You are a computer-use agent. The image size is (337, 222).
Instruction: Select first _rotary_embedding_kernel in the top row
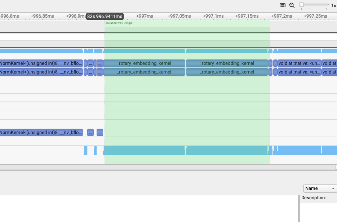(144, 63)
